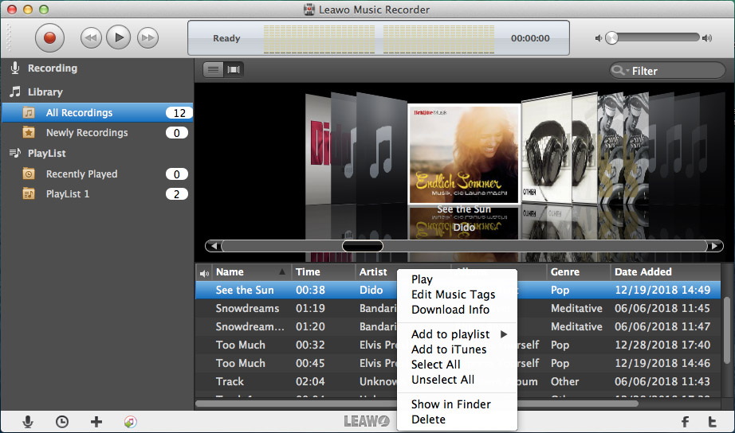Sort by the Name column header
The height and width of the screenshot is (433, 735).
250,272
